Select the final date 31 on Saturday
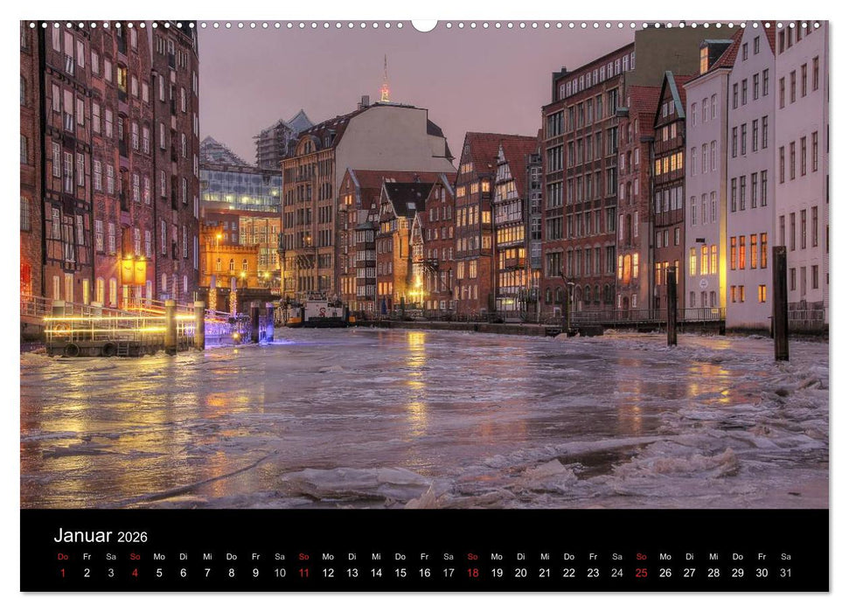The width and height of the screenshot is (849, 612). coord(786,573)
